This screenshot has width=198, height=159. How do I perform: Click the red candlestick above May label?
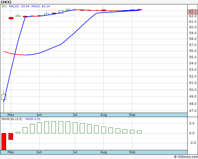pyautogui.click(x=11, y=18)
